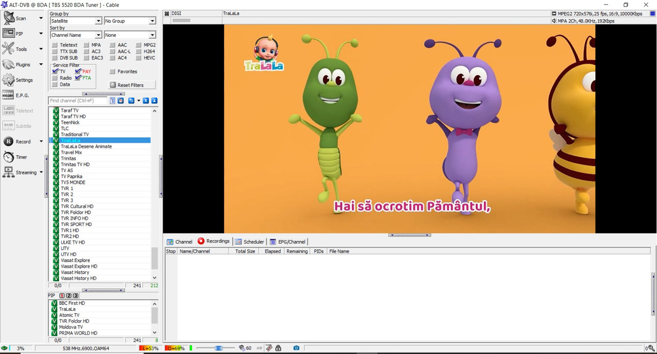This screenshot has width=657, height=354.
Task: Expand the Scan dropdown arrow
Action: pos(41,18)
